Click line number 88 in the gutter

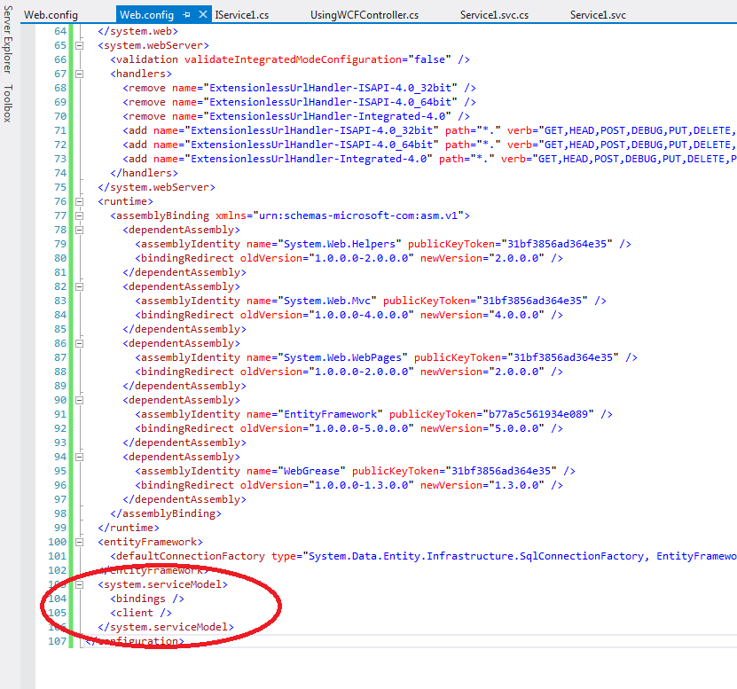click(60, 372)
